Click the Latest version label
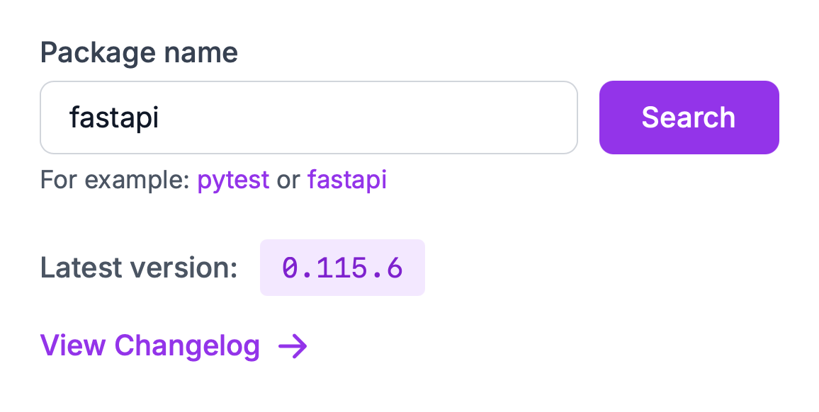The image size is (819, 412). [x=139, y=268]
